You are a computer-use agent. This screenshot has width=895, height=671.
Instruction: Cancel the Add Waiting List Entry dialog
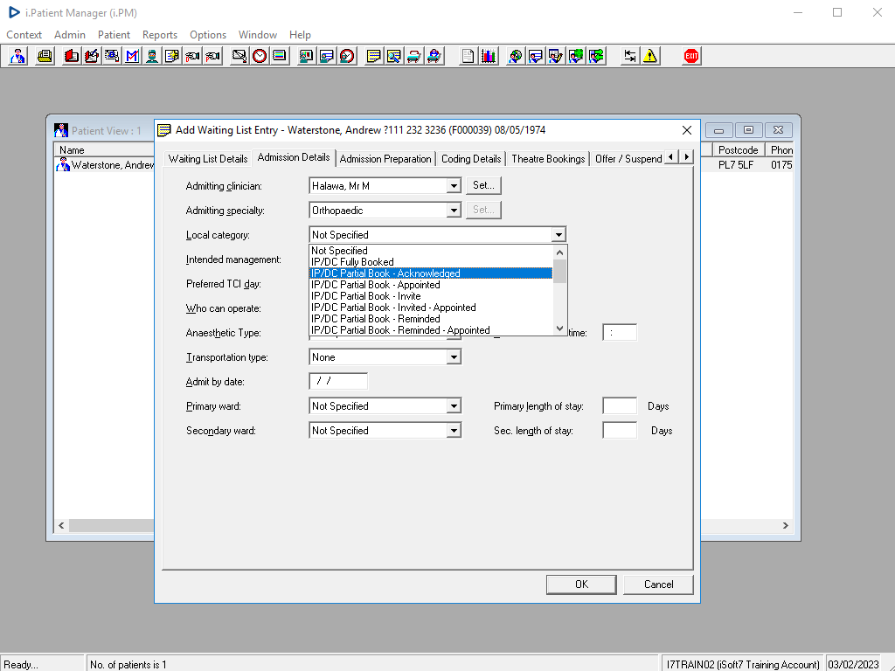659,585
